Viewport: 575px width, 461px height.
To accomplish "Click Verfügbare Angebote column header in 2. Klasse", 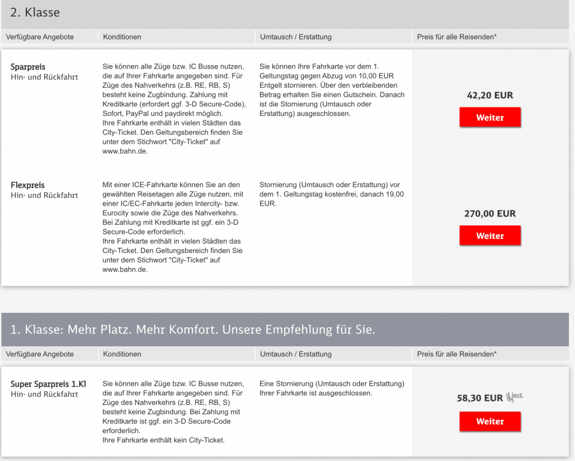I will point(40,37).
